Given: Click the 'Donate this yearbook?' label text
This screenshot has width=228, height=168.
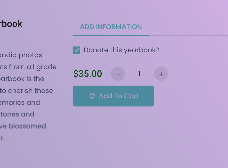Looking at the screenshot, I should pos(121,50).
